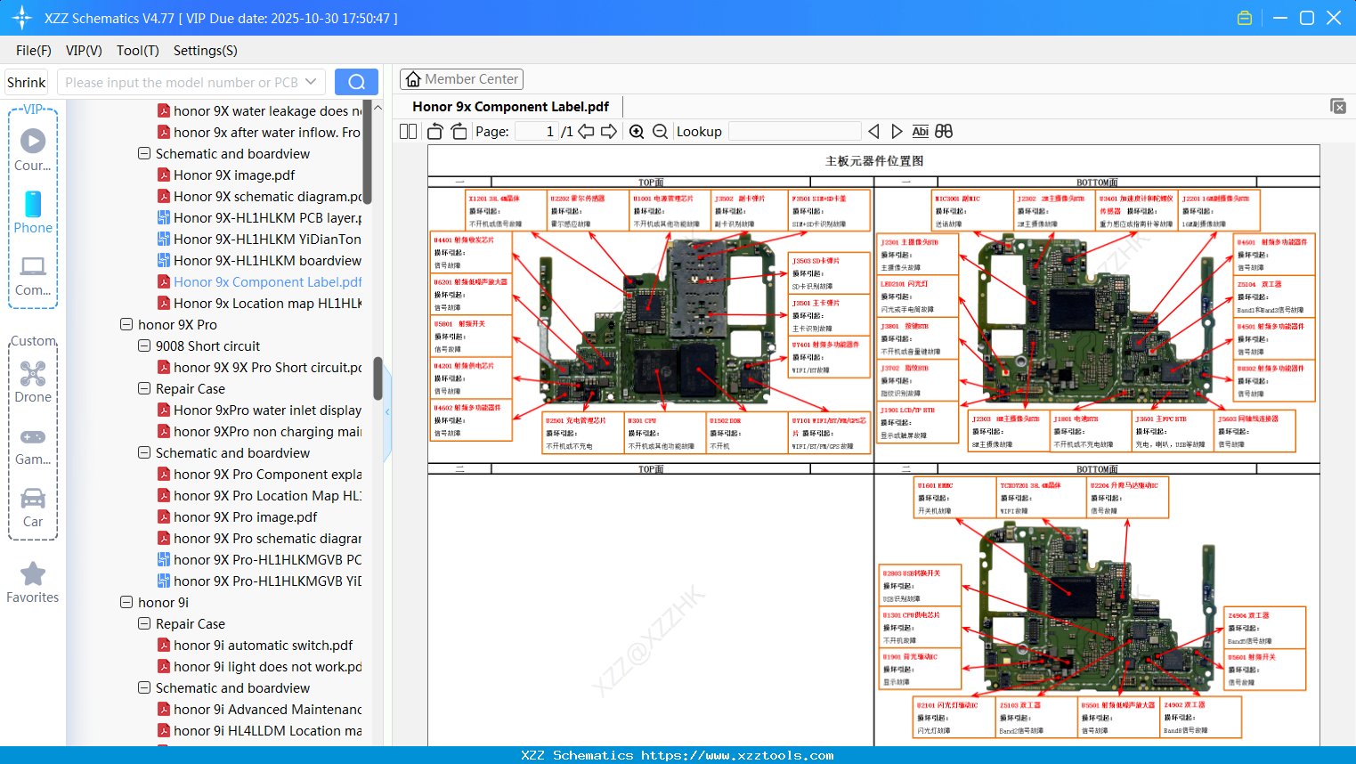Open the Game console category

coord(33,445)
